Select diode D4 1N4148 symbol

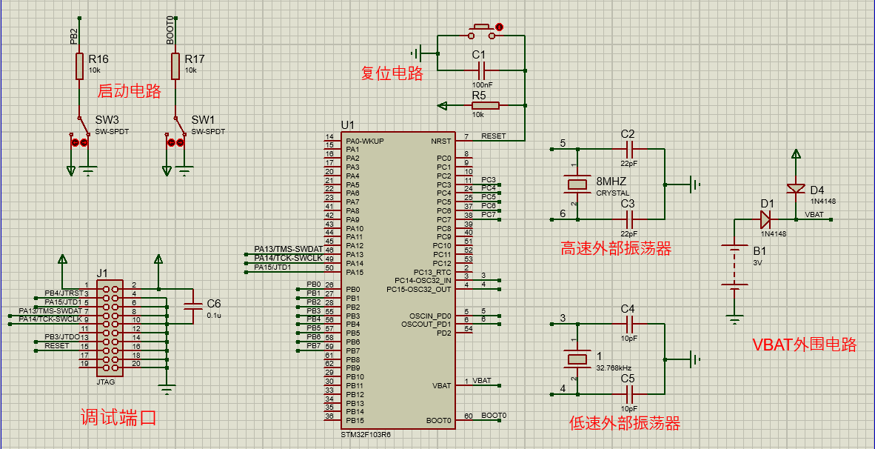[797, 189]
